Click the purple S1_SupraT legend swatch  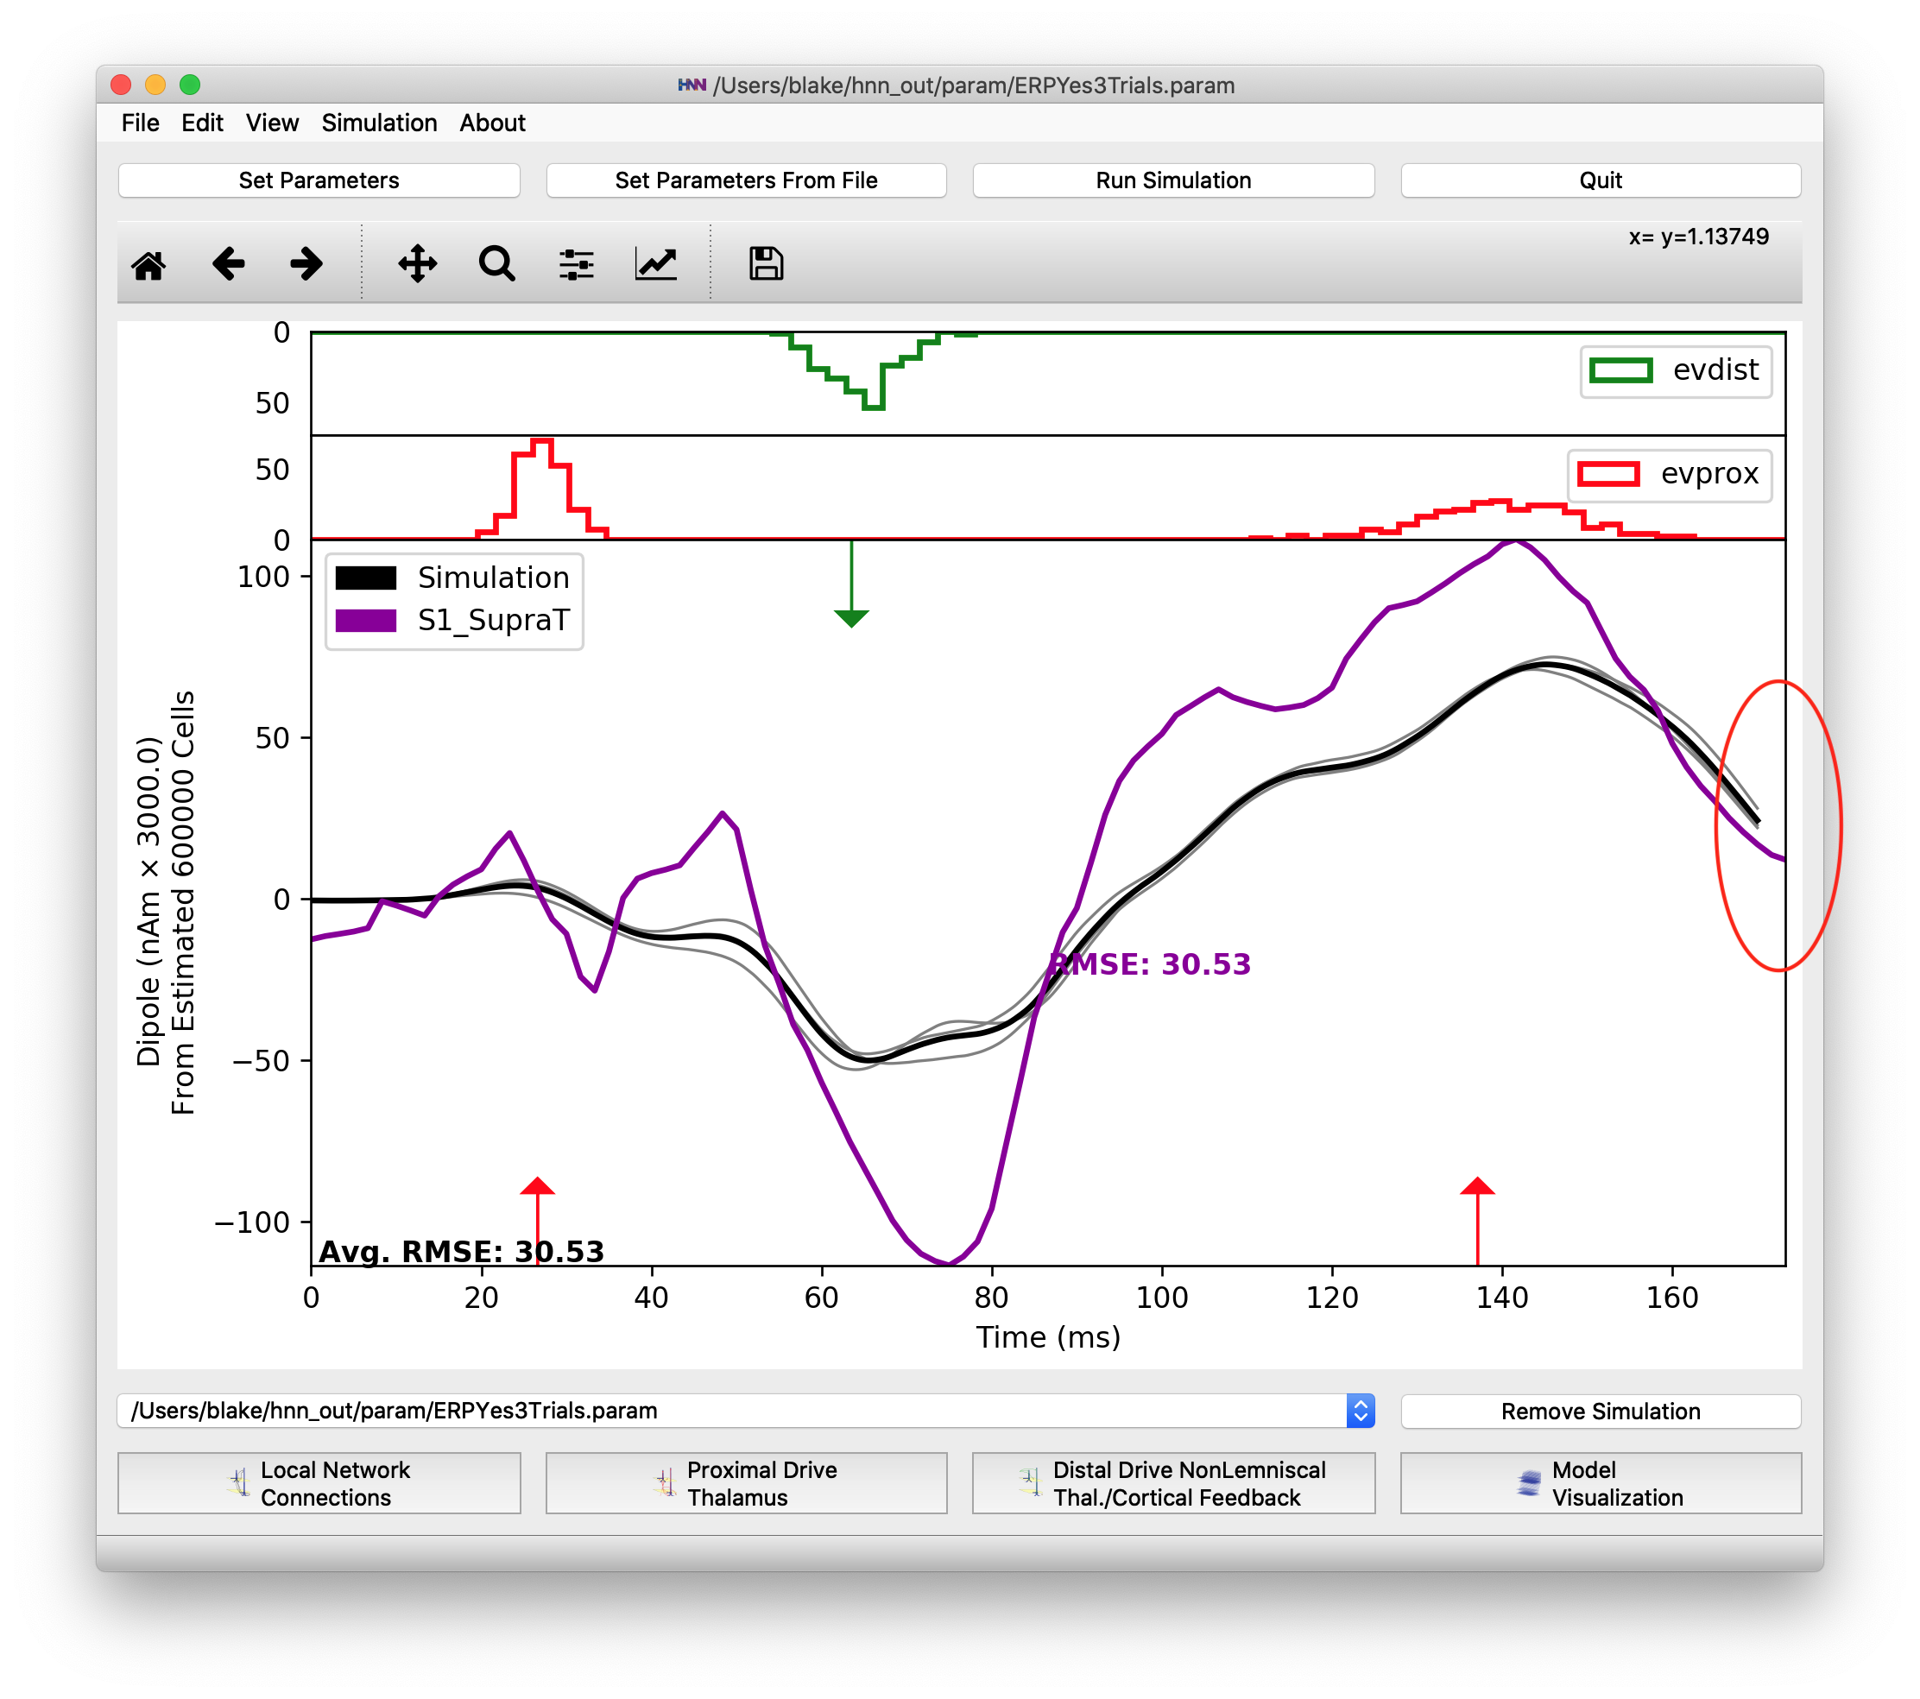366,620
